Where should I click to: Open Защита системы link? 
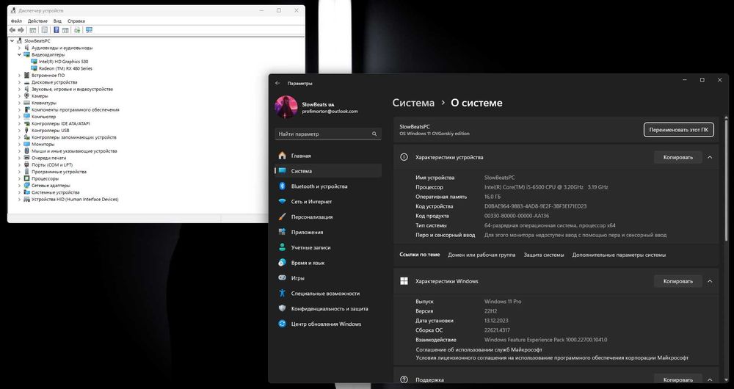coord(543,255)
